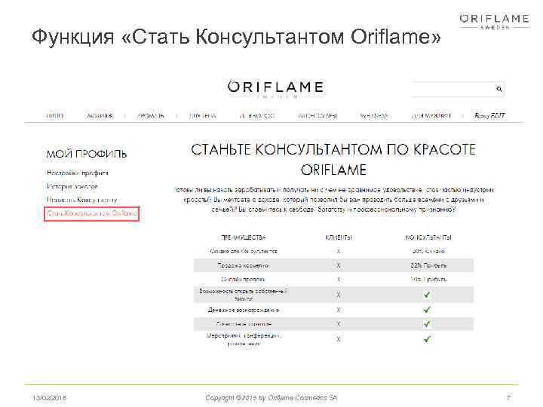The image size is (543, 407).
Task: Open the АКСЕССУАРЫ navigation menu
Action: [x=318, y=115]
